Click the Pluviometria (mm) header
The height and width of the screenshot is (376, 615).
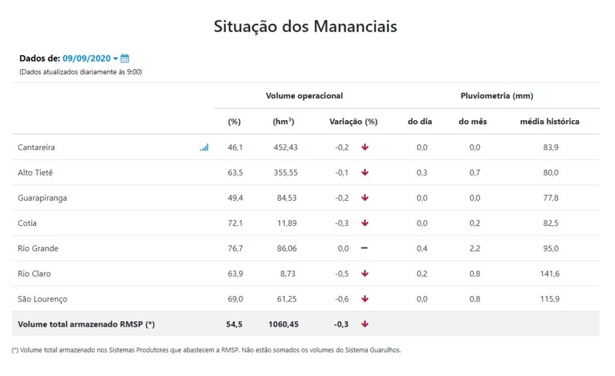(x=497, y=96)
